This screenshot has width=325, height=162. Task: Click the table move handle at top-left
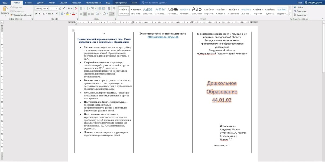[73, 31]
